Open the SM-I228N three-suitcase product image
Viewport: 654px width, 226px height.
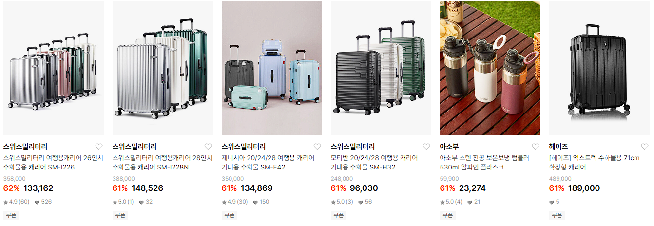(x=163, y=68)
